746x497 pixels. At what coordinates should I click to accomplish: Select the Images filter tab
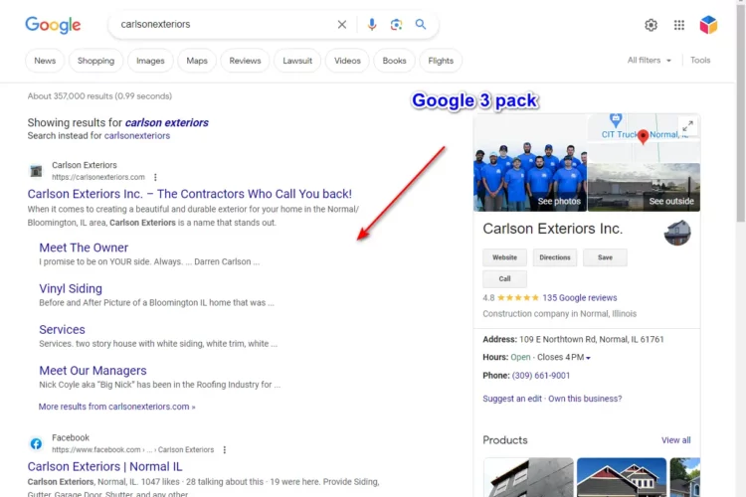pyautogui.click(x=150, y=61)
